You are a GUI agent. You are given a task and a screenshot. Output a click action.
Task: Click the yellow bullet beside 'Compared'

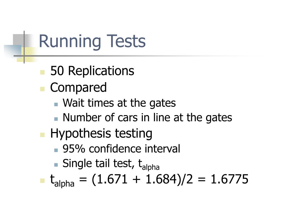coord(42,89)
